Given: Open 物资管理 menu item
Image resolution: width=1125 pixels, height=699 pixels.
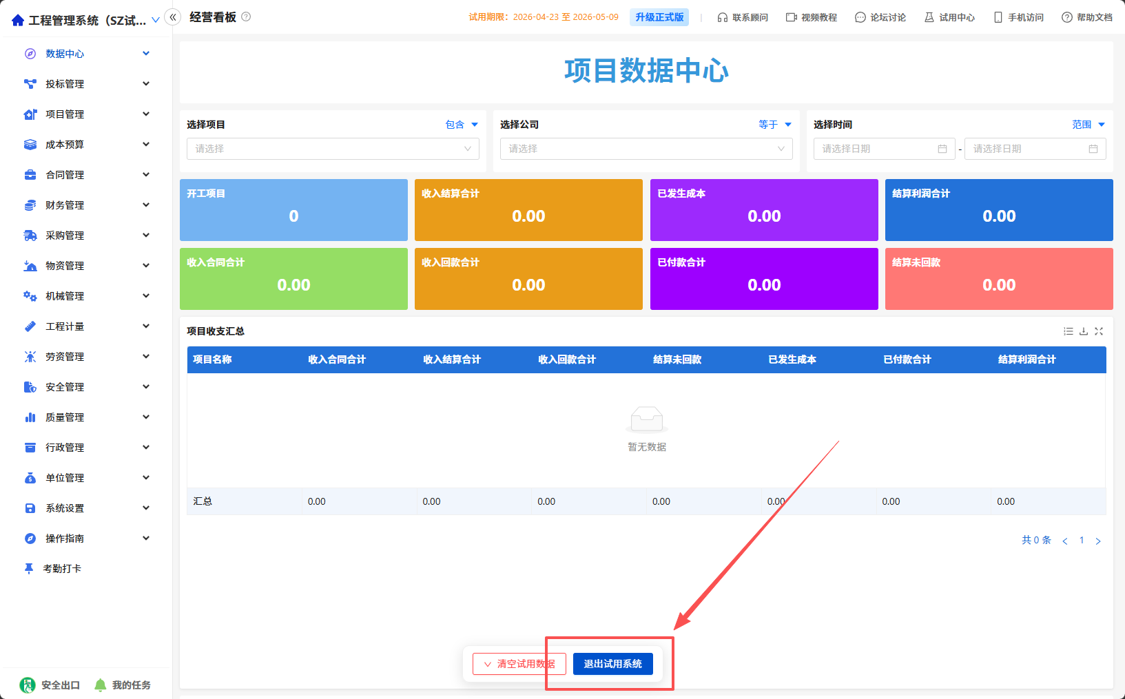Looking at the screenshot, I should point(87,266).
